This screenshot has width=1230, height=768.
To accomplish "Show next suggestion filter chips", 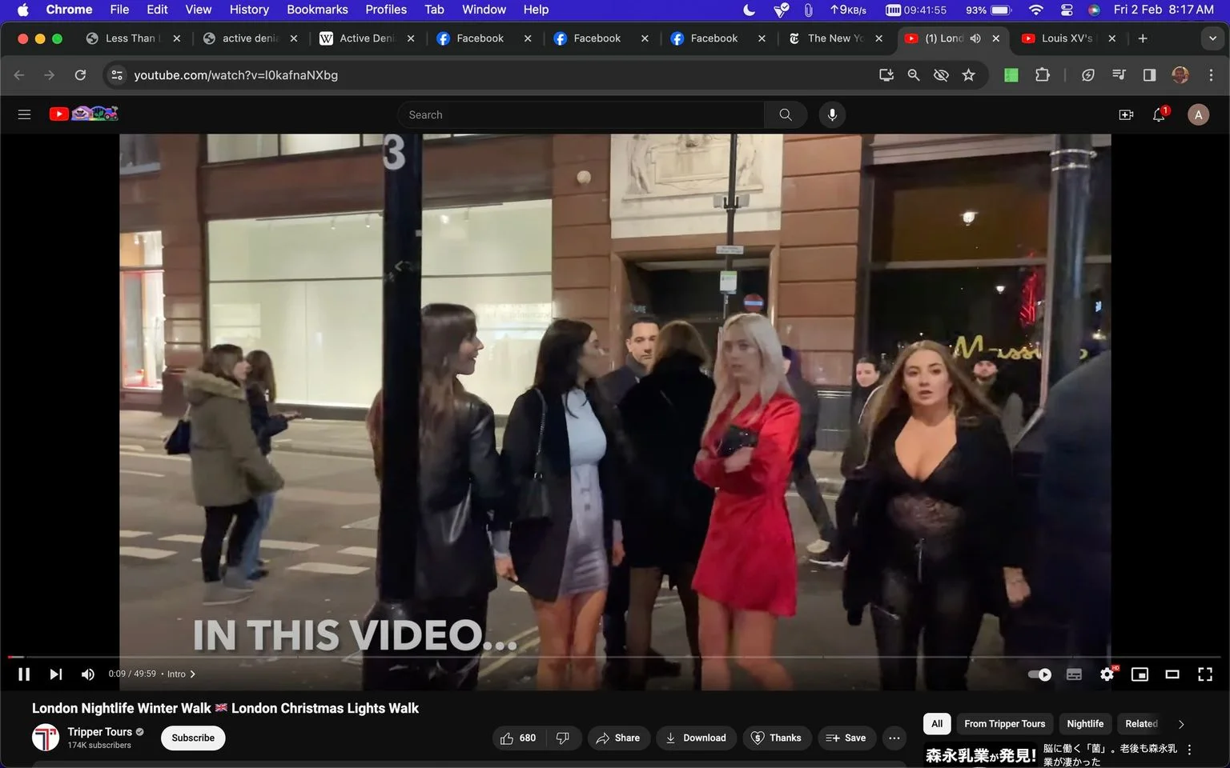I will tap(1181, 724).
